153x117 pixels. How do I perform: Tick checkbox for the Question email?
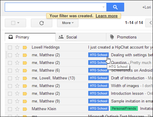tap(10, 63)
